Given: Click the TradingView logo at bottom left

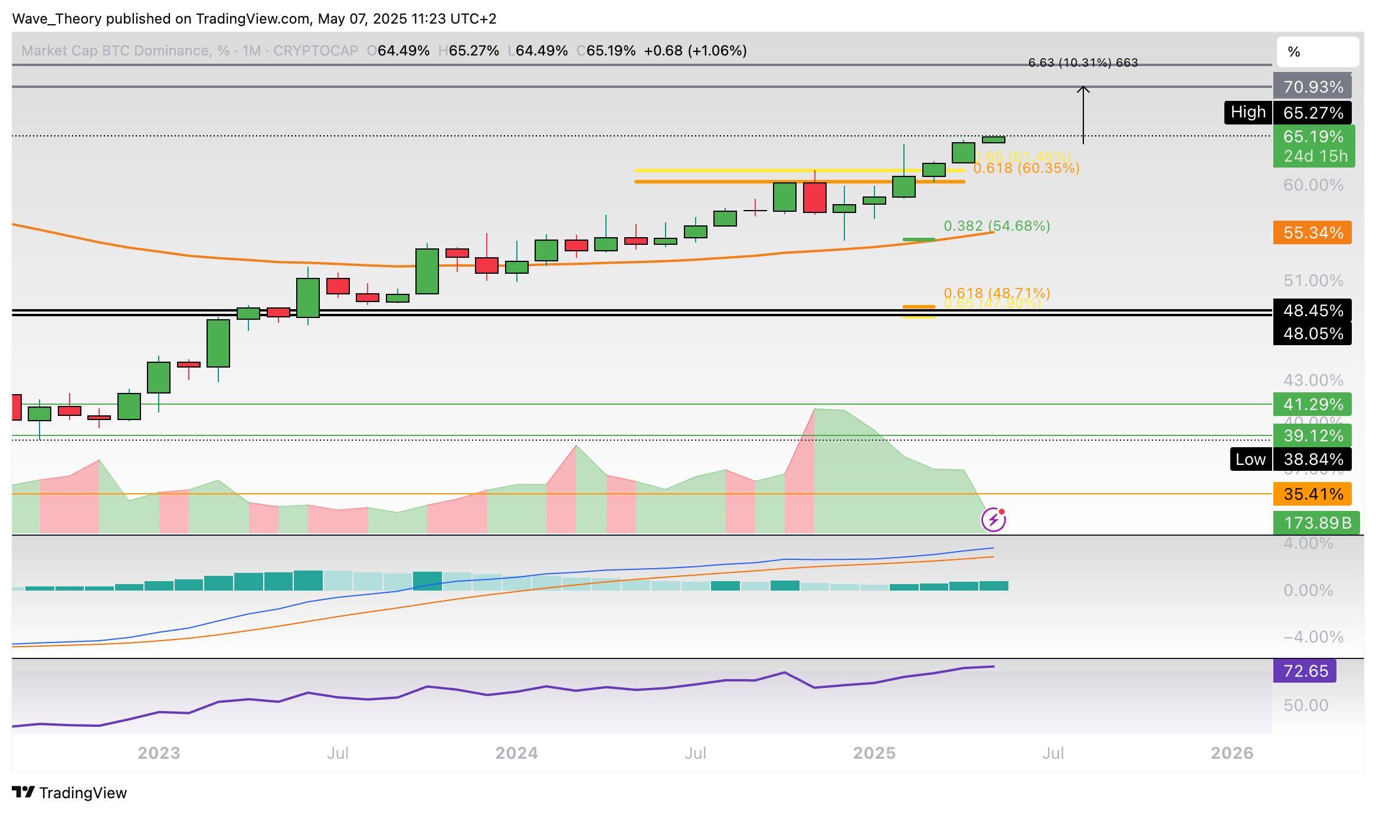Looking at the screenshot, I should click(x=69, y=792).
